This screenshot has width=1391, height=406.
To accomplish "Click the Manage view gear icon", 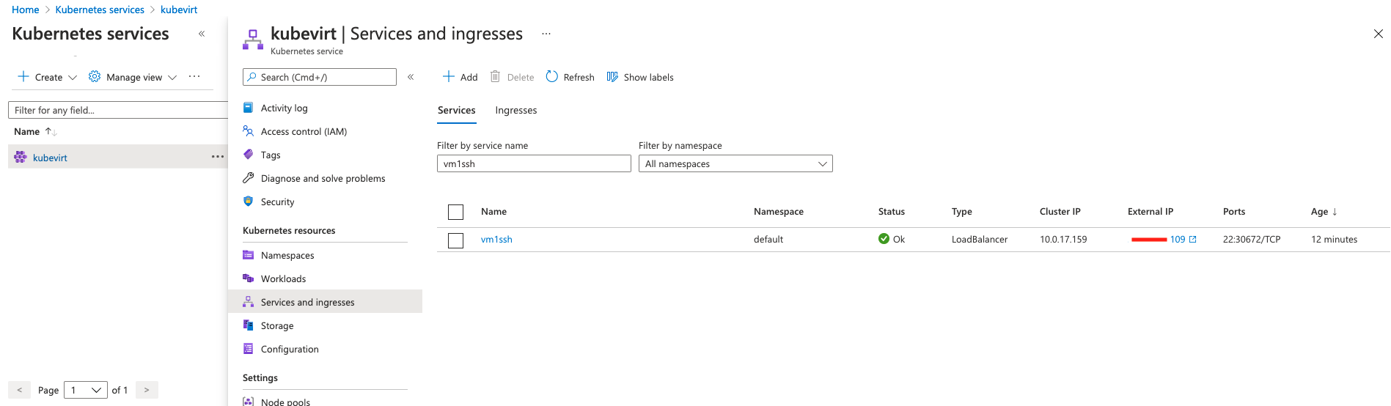I will pos(95,77).
